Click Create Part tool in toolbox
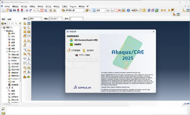 tap(25, 24)
